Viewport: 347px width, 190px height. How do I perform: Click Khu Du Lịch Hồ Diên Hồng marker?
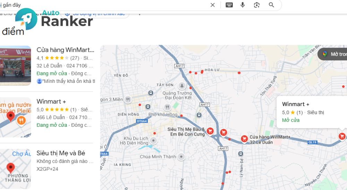[x=153, y=140]
